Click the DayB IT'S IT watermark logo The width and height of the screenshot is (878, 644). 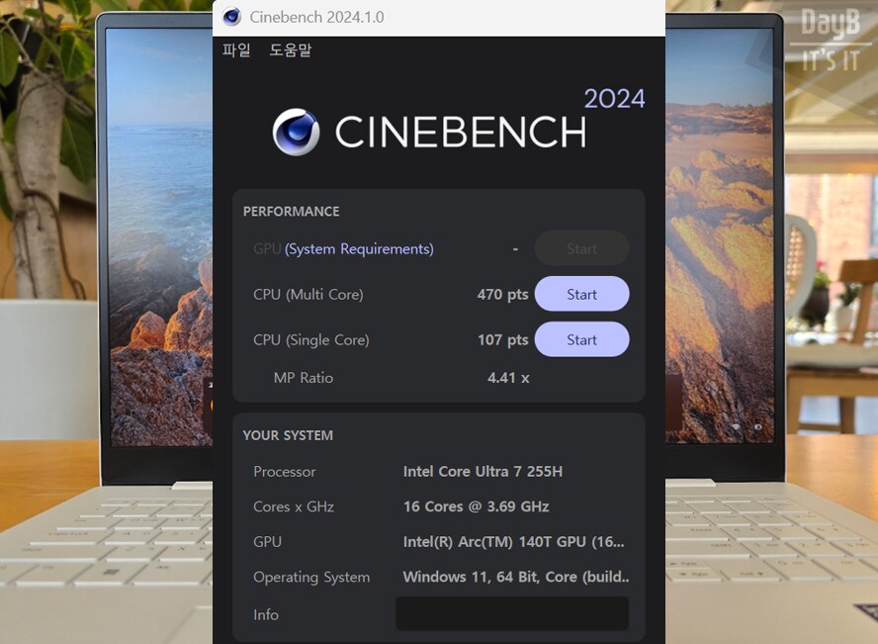point(830,40)
